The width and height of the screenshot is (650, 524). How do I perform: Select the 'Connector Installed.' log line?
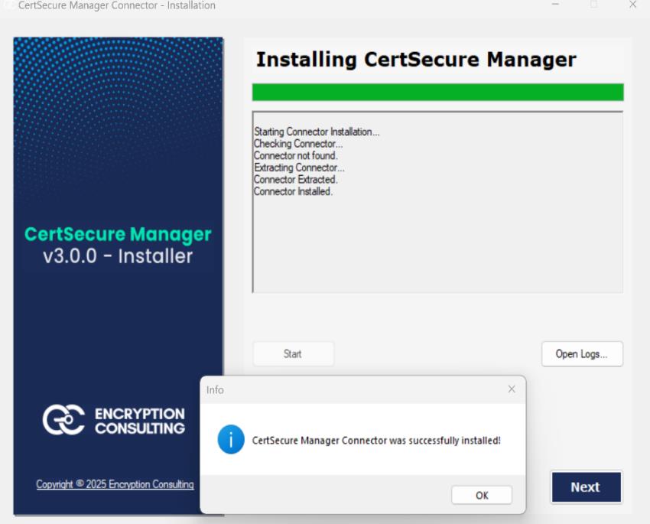tap(293, 191)
